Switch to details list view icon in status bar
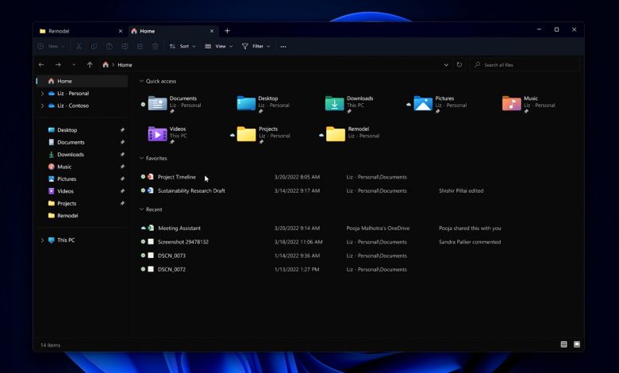This screenshot has width=619, height=373. (x=564, y=344)
